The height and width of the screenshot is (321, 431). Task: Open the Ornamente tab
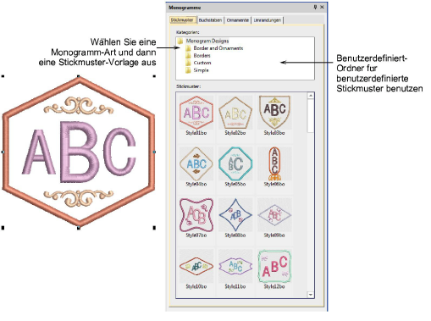tap(238, 20)
